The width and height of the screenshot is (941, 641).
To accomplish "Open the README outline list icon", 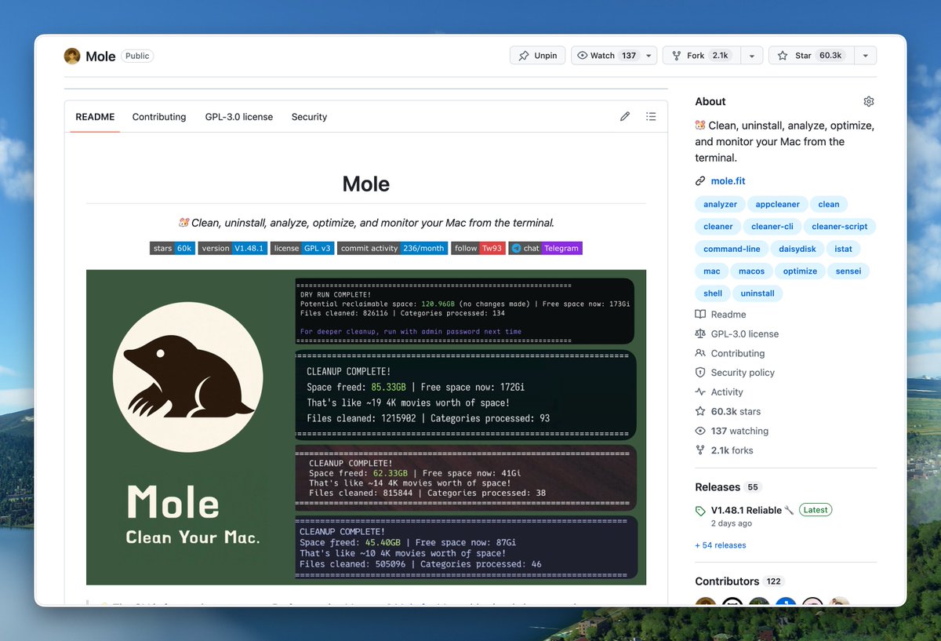I will 651,116.
